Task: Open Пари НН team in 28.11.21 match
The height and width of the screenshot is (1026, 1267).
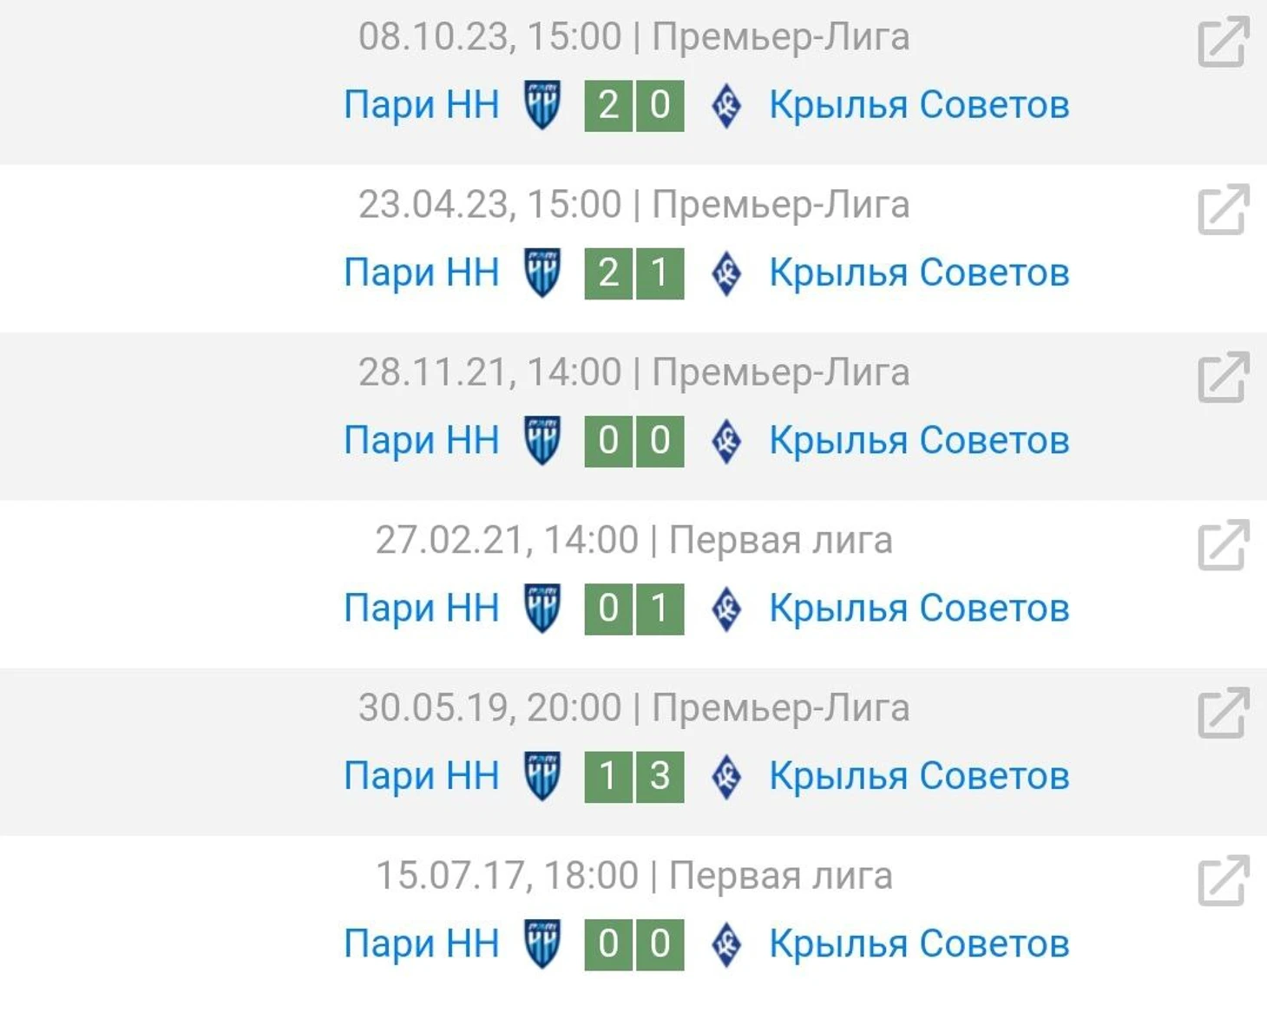Action: pyautogui.click(x=422, y=440)
